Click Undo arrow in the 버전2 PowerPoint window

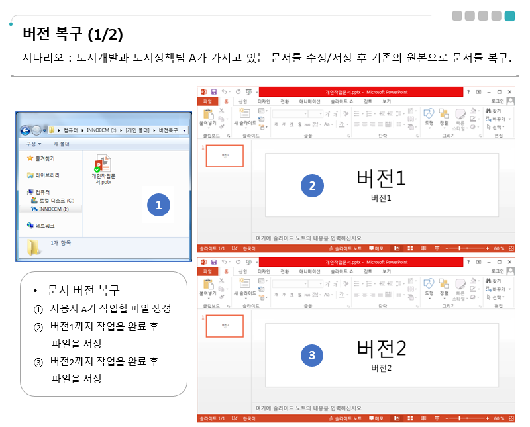224,262
